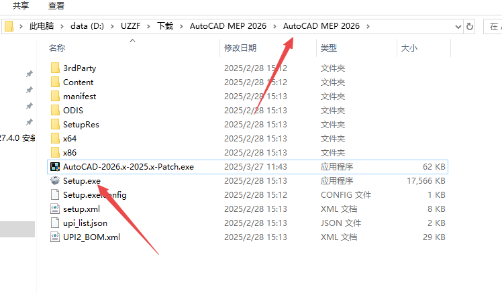Click the folder icon in address bar
Image resolution: width=502 pixels, height=293 pixels.
pyautogui.click(x=9, y=26)
